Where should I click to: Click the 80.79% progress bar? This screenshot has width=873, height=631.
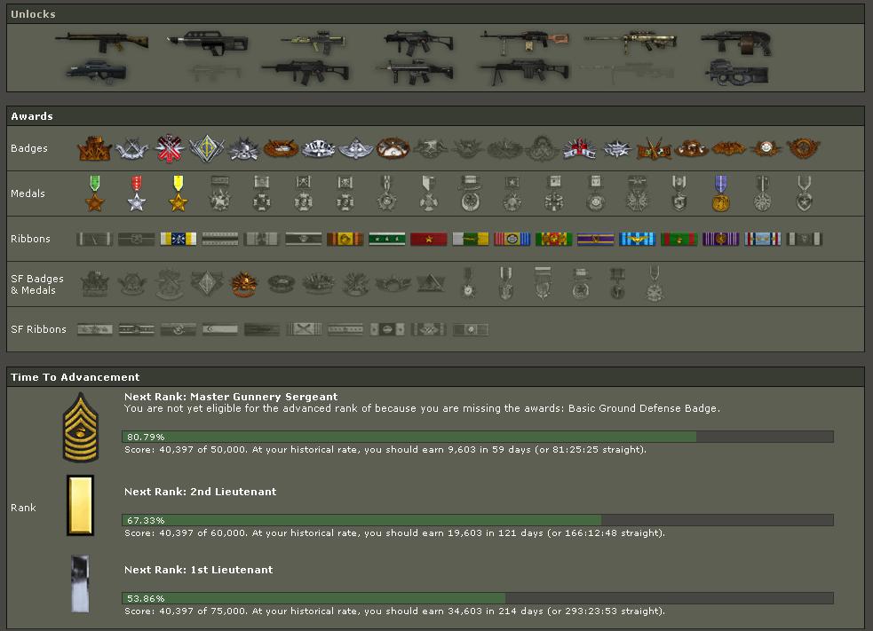[x=478, y=437]
